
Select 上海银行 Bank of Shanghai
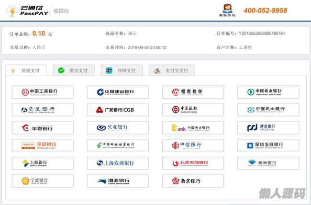pos(43,164)
